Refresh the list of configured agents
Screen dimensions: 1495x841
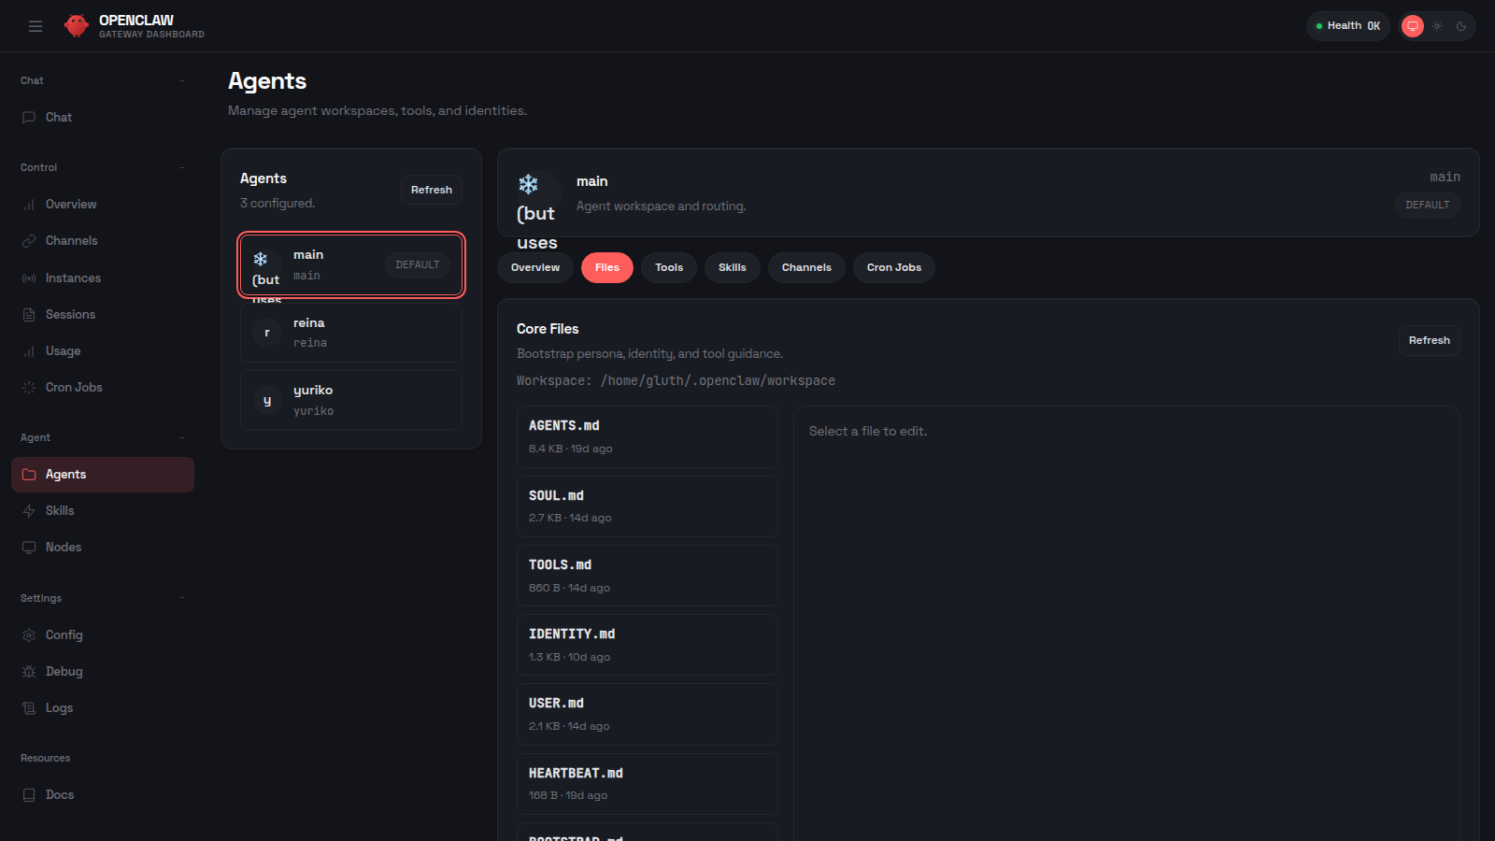coord(431,189)
